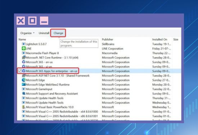Sort by the Size column header
The height and width of the screenshot is (135, 198).
point(176,39)
